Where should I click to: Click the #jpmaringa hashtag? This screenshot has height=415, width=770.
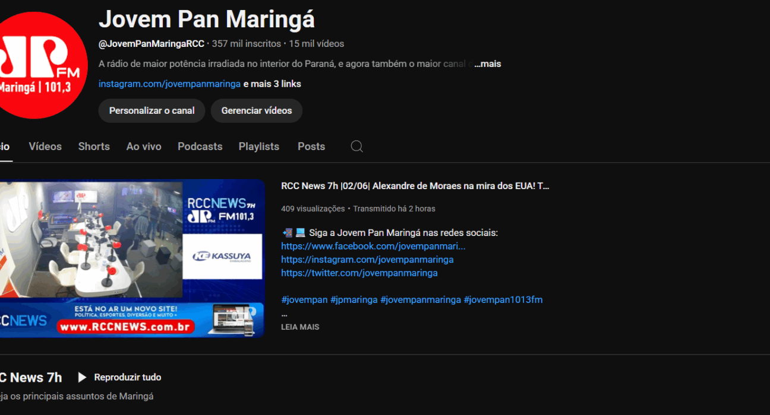click(354, 300)
